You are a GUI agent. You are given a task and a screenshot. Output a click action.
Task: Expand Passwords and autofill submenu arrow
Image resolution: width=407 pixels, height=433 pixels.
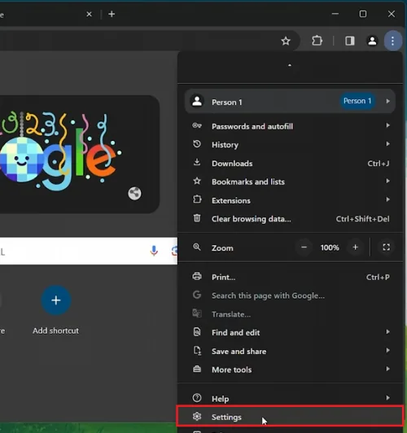(x=387, y=125)
